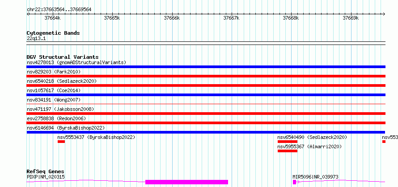Open the nsv6146694 (ByrskaBishop2022) label
Image resolution: width=398 pixels, height=187 pixels.
[65, 128]
